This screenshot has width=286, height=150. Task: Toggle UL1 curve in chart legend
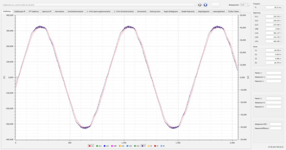pos(92,145)
